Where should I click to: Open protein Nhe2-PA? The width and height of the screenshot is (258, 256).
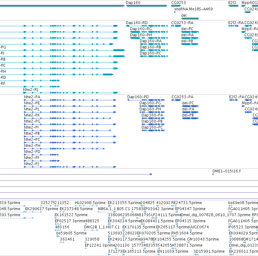[x=32, y=97]
